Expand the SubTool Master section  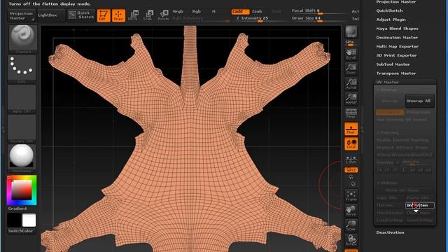click(x=393, y=64)
